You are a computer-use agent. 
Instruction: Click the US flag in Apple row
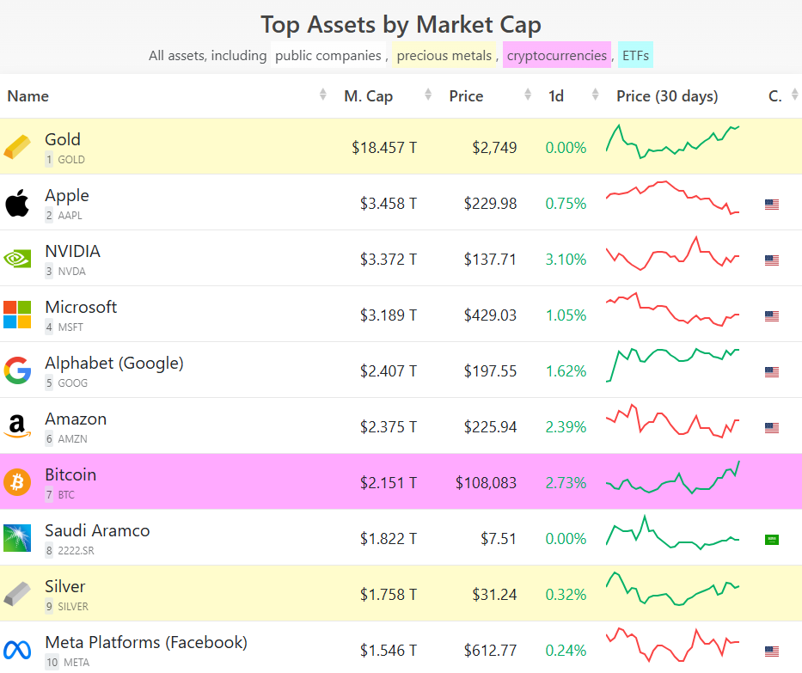[772, 205]
